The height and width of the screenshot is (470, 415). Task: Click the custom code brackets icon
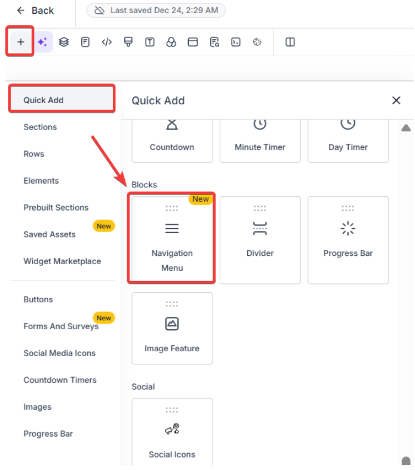pyautogui.click(x=107, y=42)
